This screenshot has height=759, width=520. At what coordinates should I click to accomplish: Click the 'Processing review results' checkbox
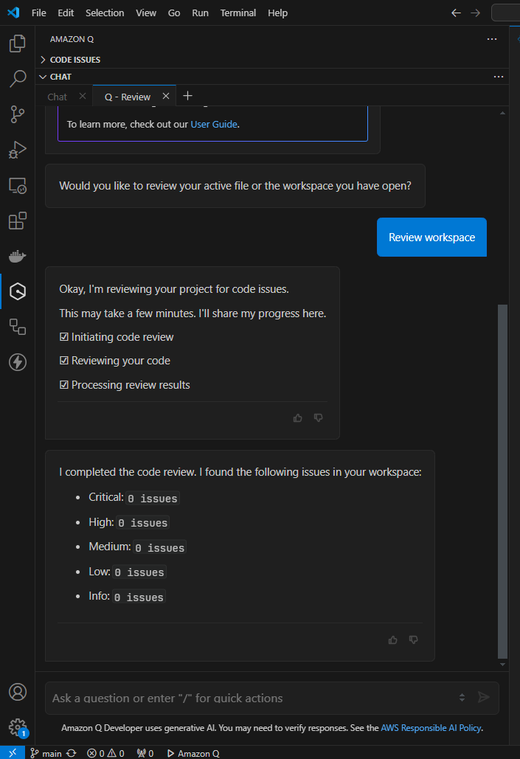[x=64, y=385]
